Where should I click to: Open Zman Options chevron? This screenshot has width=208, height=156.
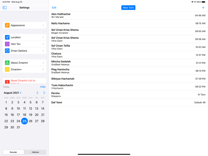(x=43, y=51)
